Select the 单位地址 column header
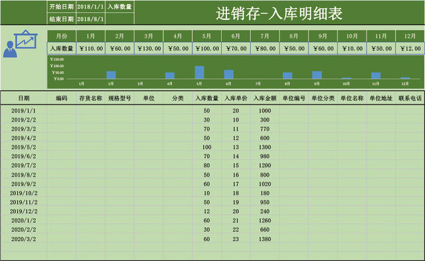 381,98
